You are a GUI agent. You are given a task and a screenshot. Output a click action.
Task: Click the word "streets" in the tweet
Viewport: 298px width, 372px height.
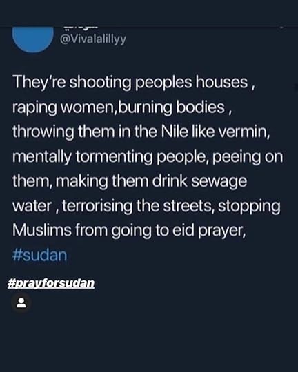[186, 206]
